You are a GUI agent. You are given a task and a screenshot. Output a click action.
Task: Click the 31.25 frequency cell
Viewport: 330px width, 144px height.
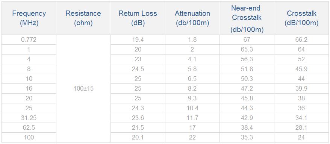[x=29, y=118]
